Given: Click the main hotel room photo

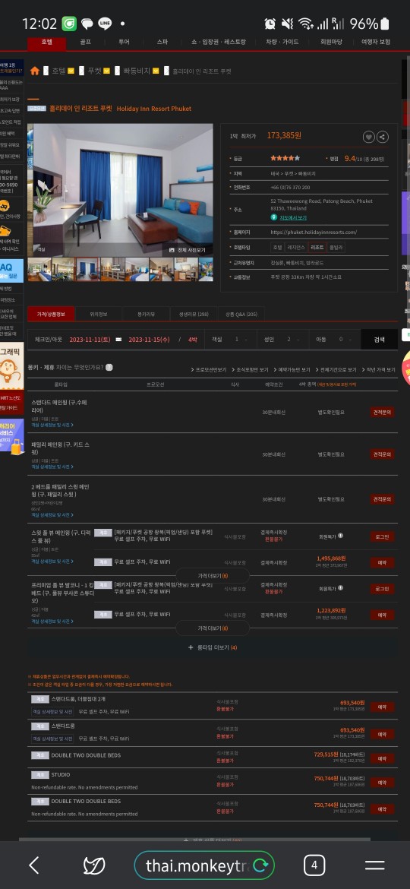Looking at the screenshot, I should tap(120, 190).
